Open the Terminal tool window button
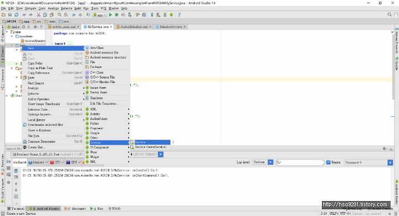 pyautogui.click(x=16, y=209)
